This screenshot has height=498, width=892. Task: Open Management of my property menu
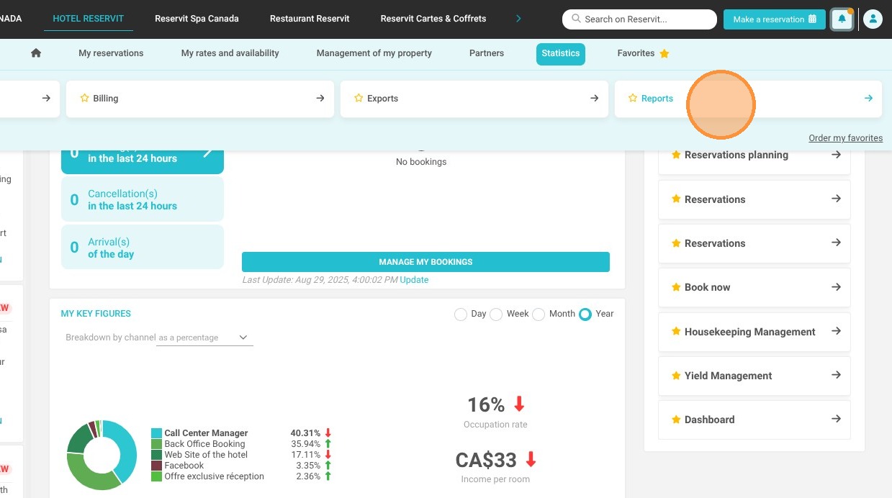click(374, 53)
